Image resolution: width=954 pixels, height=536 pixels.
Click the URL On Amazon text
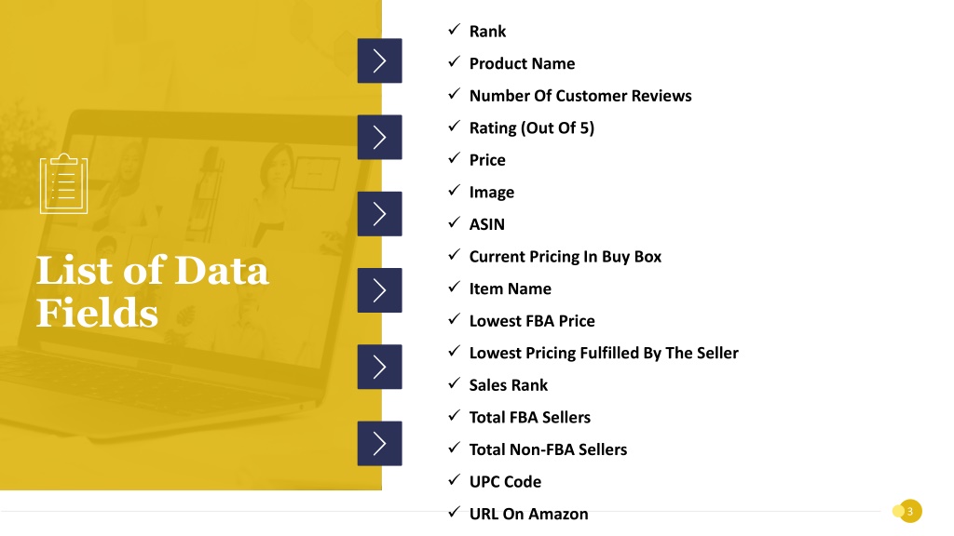(529, 514)
